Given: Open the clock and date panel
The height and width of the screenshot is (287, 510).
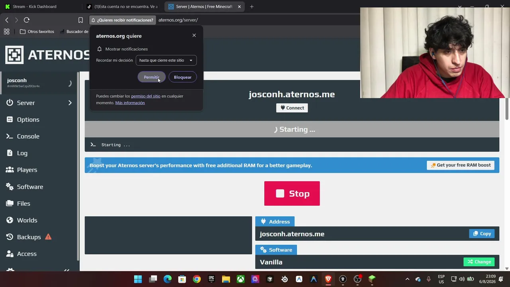Looking at the screenshot, I should point(487,279).
